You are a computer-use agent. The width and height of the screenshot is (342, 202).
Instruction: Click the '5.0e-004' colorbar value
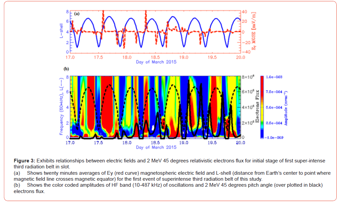pyautogui.click(x=274, y=107)
